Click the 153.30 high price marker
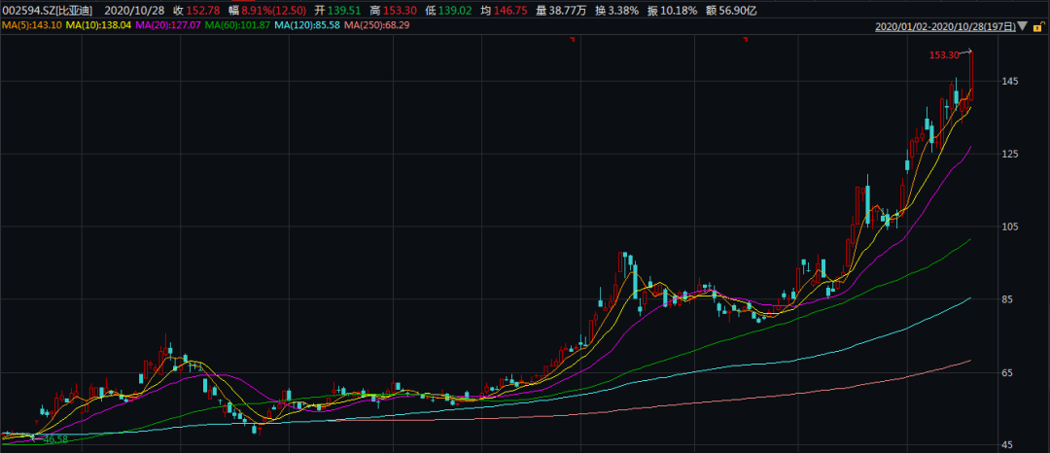The image size is (1050, 453). coord(943,54)
